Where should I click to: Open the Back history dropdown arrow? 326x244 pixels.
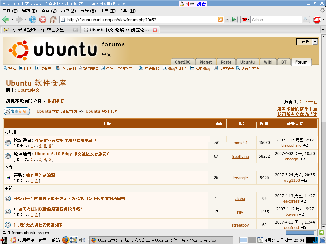tap(12, 20)
